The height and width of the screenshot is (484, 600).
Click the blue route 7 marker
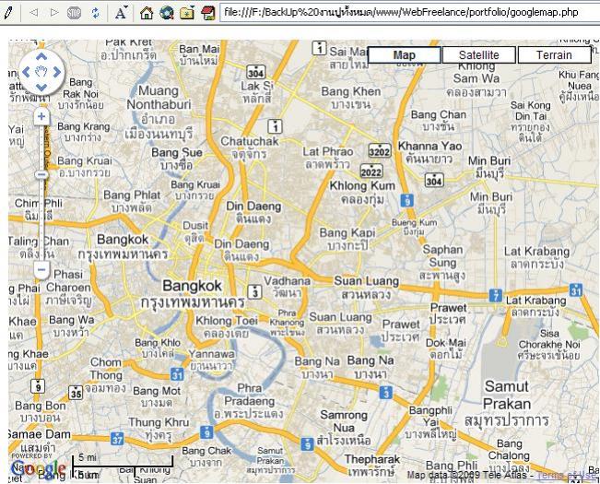click(496, 295)
